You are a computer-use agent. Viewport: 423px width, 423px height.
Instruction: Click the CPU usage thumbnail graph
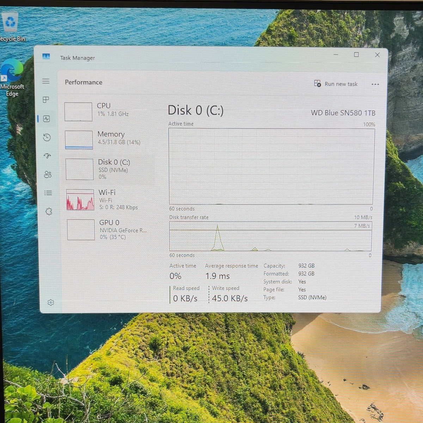pos(78,112)
